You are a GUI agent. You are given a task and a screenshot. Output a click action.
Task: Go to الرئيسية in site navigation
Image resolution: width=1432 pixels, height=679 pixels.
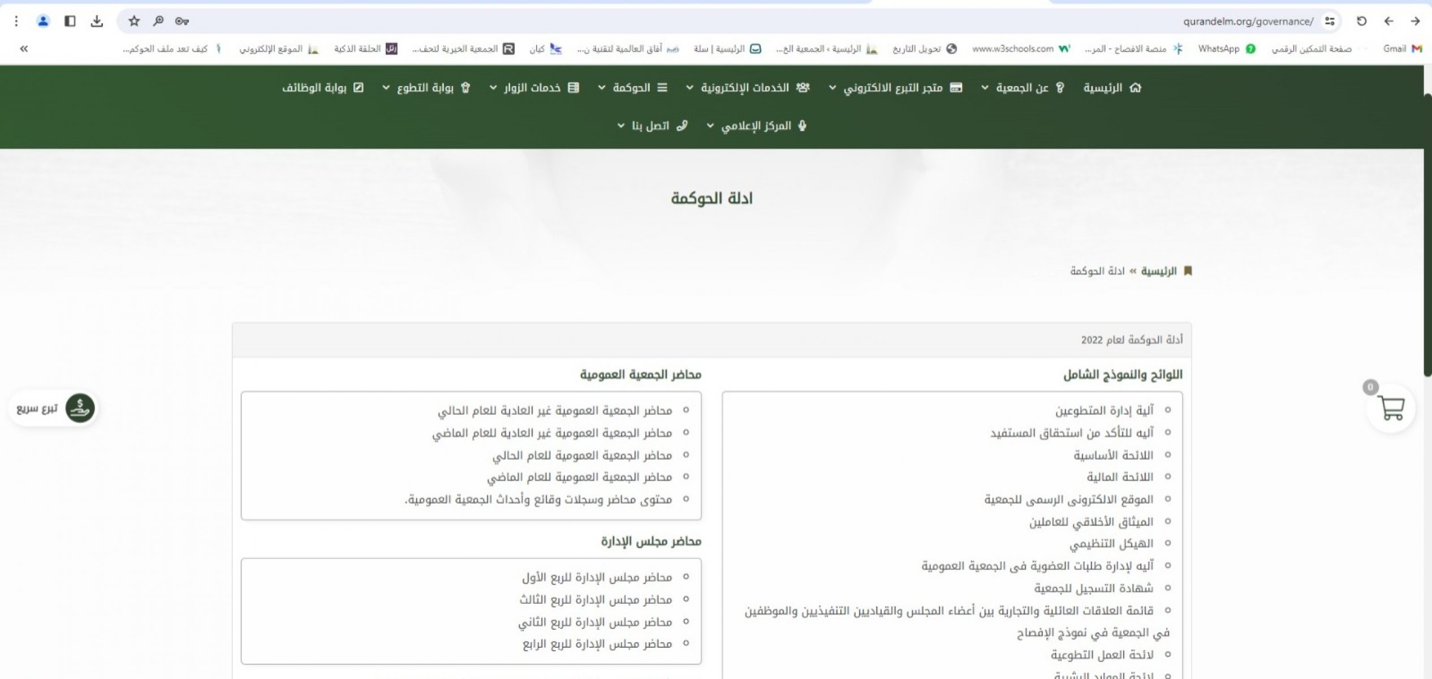click(1112, 88)
